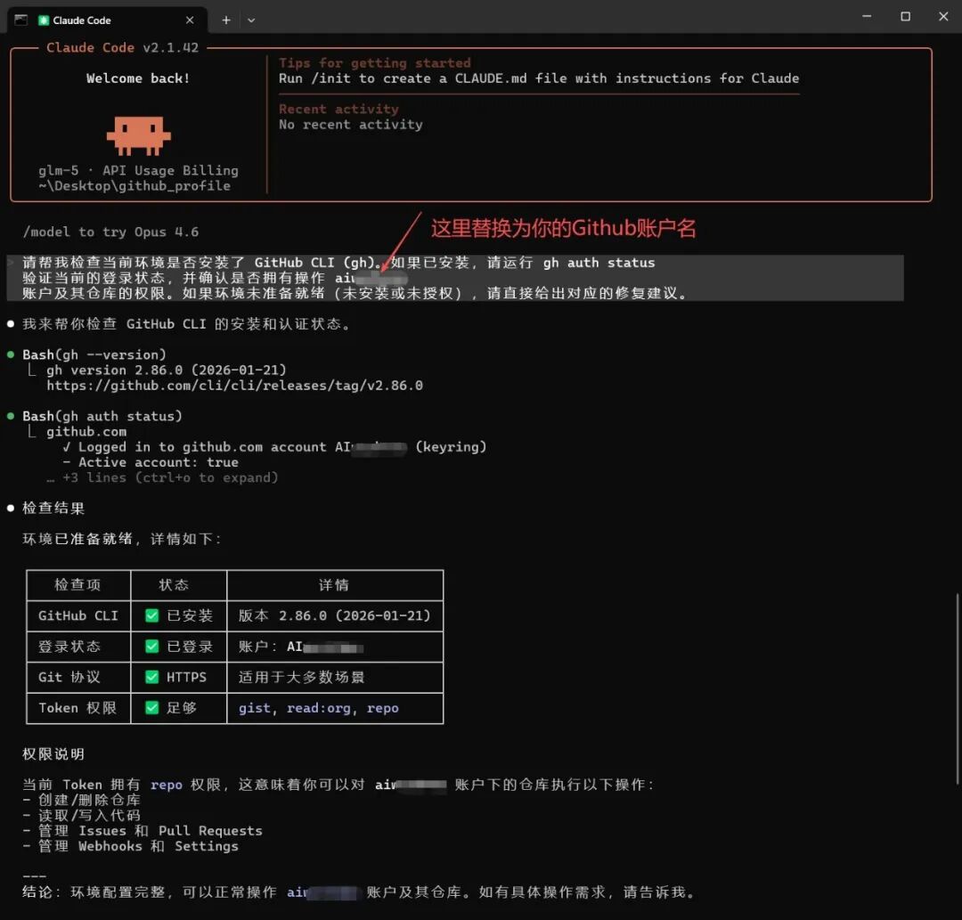Click the 'Recent activity' heading
This screenshot has width=962, height=920.
coord(338,110)
